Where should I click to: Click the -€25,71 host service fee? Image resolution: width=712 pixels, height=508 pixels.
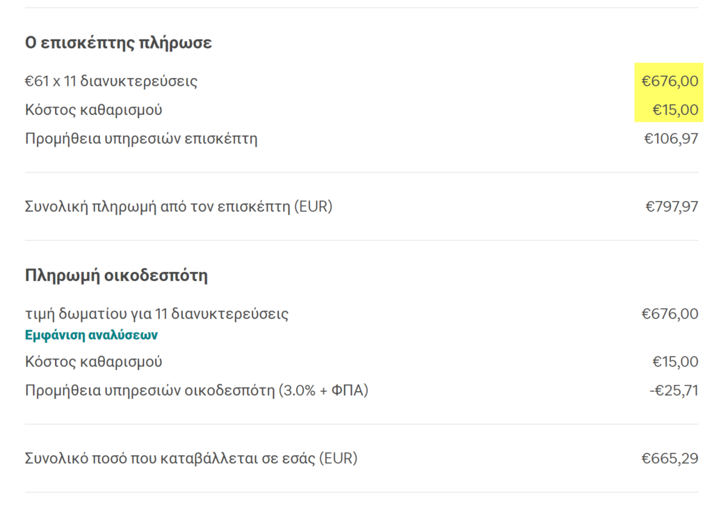[674, 390]
